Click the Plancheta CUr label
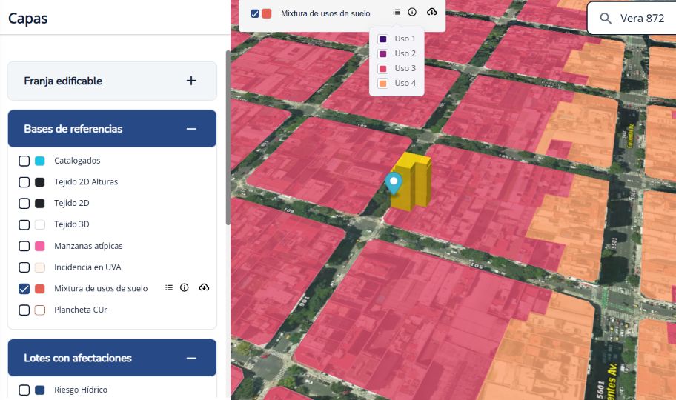This screenshot has width=676, height=400. pos(81,310)
